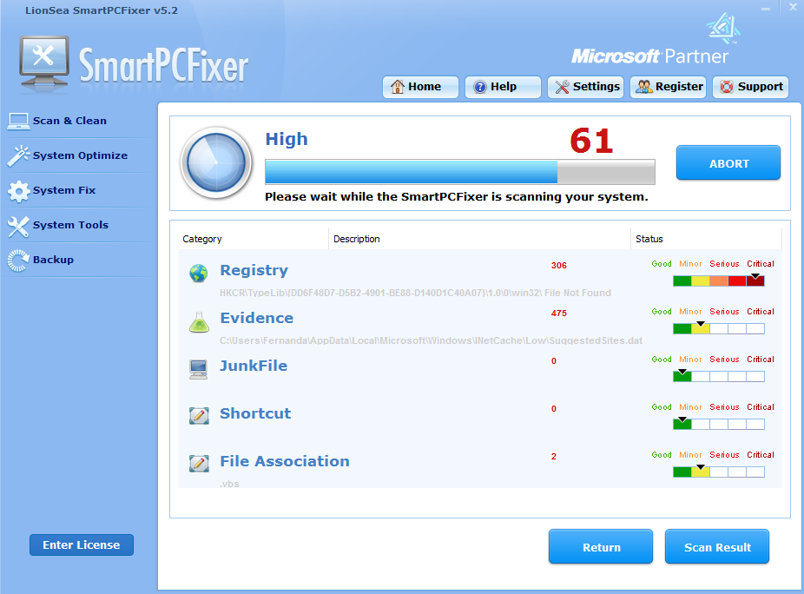Click the Category column header

pos(254,239)
